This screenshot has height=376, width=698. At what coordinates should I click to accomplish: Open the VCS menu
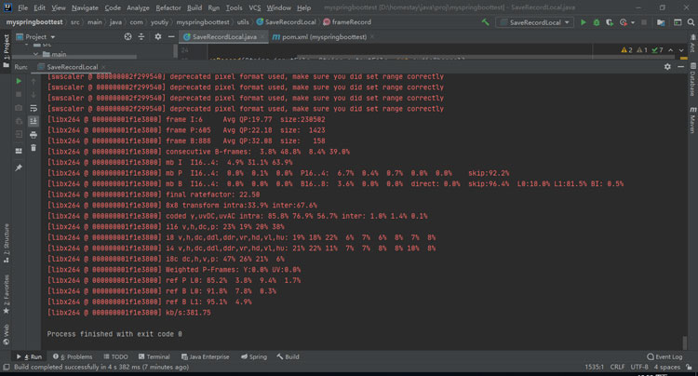[x=255, y=7]
